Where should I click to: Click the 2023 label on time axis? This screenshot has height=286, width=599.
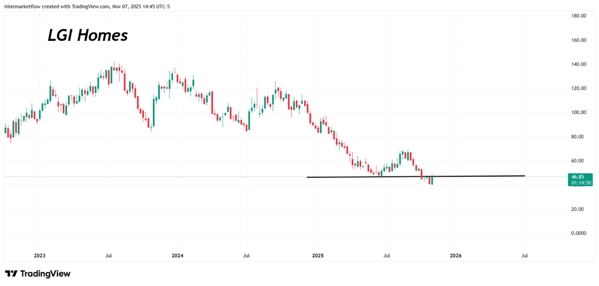pos(39,256)
